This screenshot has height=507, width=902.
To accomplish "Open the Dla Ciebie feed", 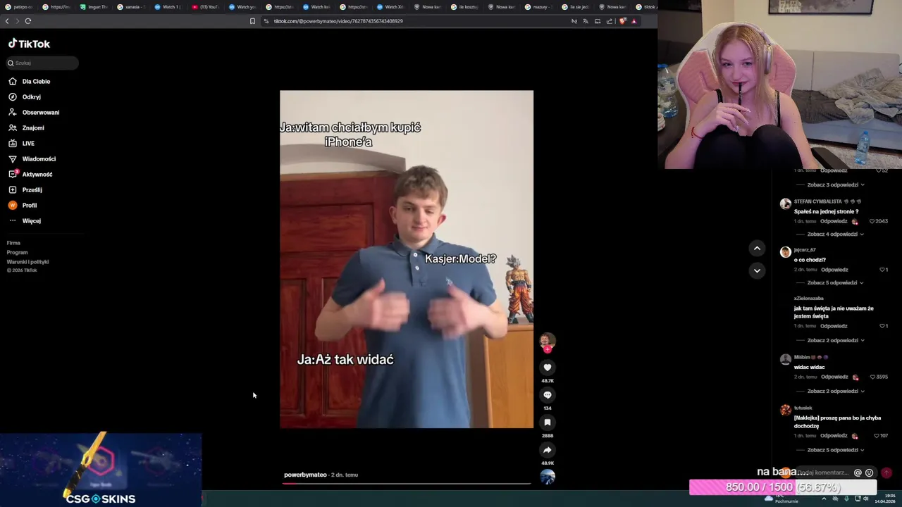I will pyautogui.click(x=30, y=82).
